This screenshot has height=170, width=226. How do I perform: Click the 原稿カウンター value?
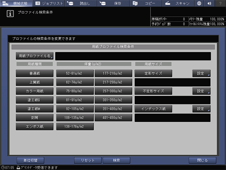point(184,19)
